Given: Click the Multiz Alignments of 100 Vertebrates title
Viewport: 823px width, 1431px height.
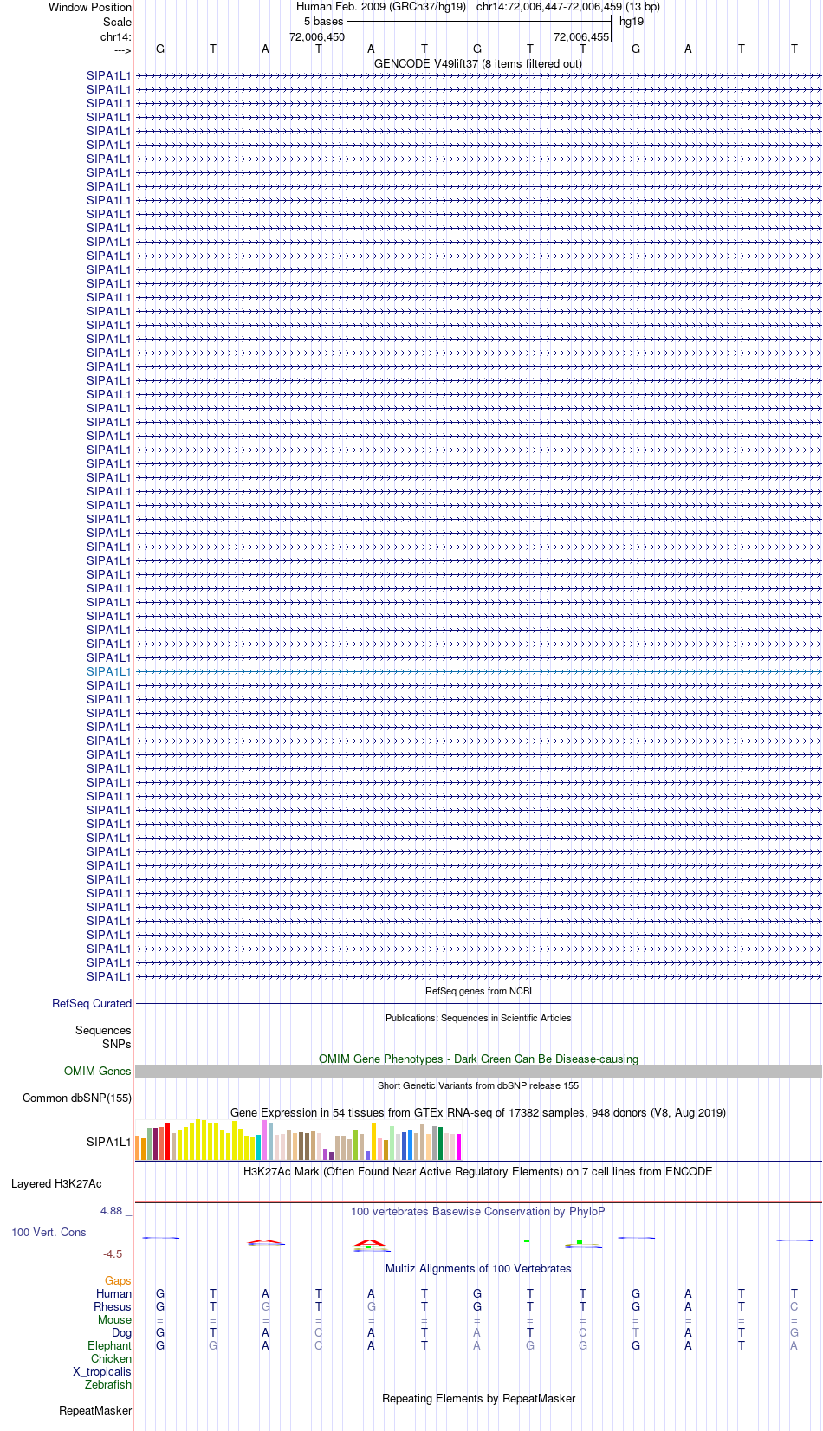Looking at the screenshot, I should (478, 1268).
